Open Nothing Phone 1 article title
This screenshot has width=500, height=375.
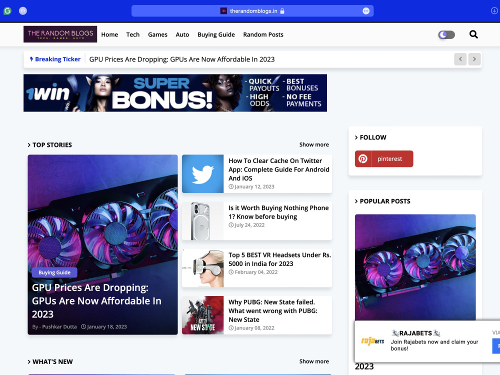click(x=278, y=212)
